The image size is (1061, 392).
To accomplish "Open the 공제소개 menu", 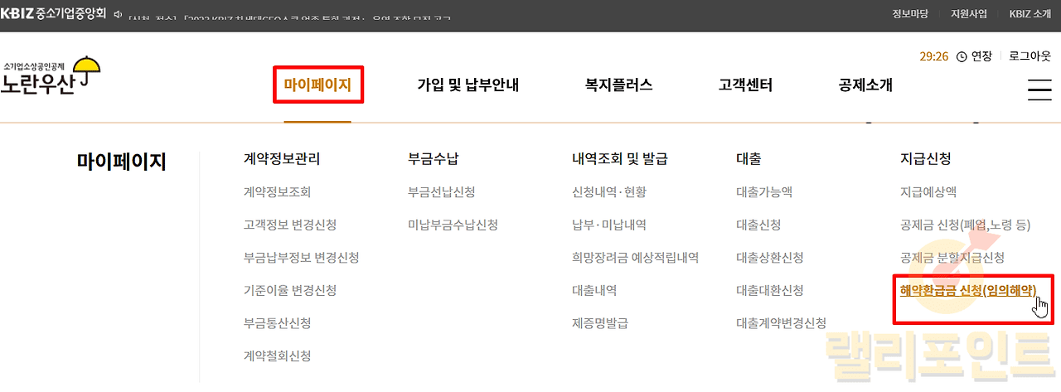I will (x=865, y=85).
